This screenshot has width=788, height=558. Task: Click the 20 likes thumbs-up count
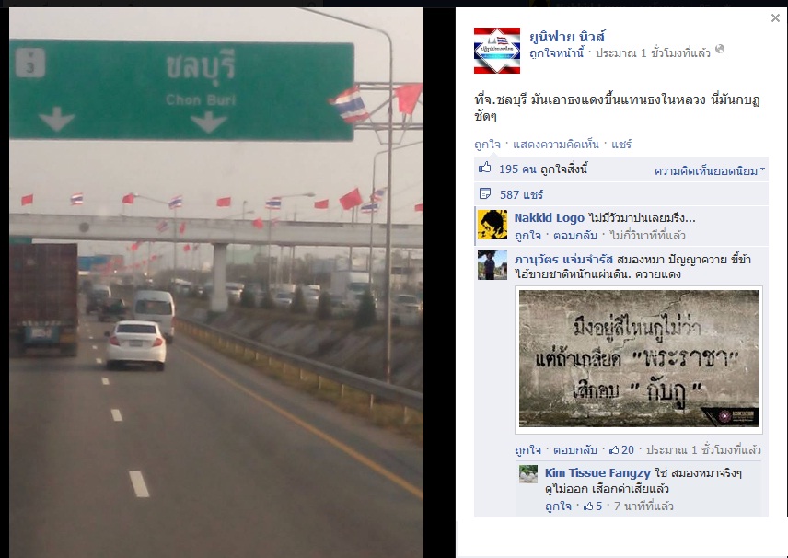click(x=621, y=450)
